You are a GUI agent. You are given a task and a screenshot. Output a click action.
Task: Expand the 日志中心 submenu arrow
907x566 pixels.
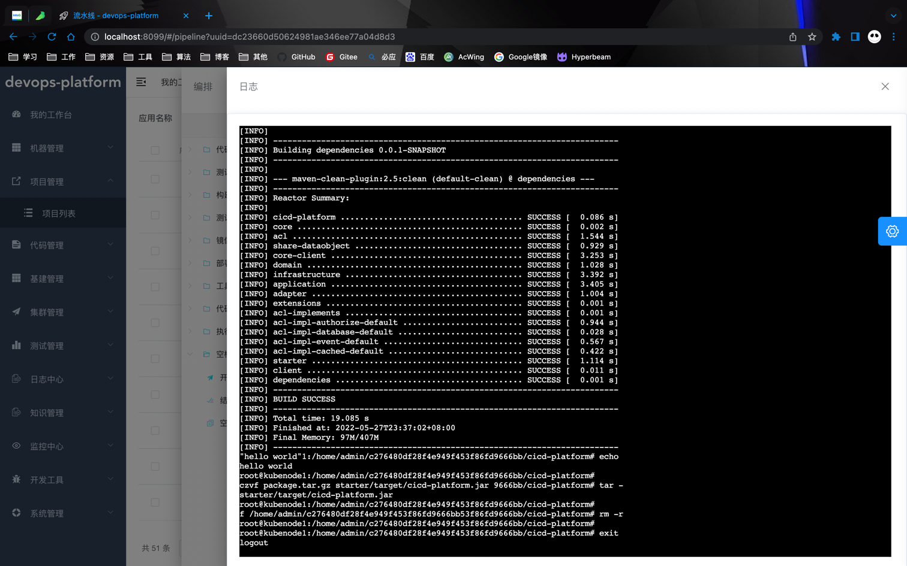click(110, 379)
